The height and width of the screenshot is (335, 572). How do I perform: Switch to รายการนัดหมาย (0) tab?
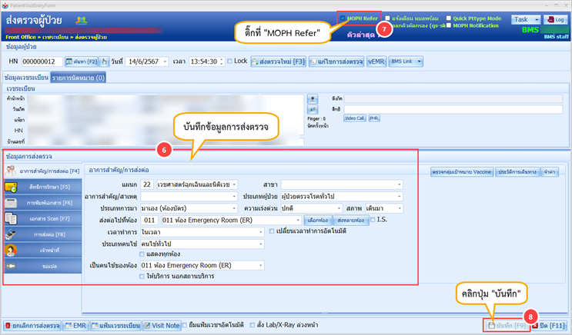click(78, 78)
